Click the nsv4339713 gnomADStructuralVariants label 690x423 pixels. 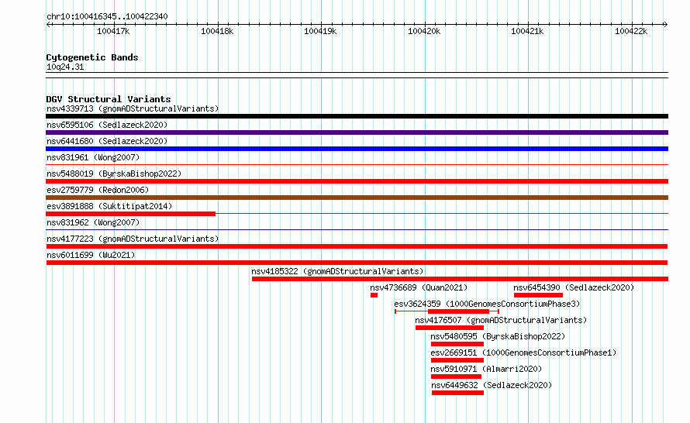click(133, 108)
